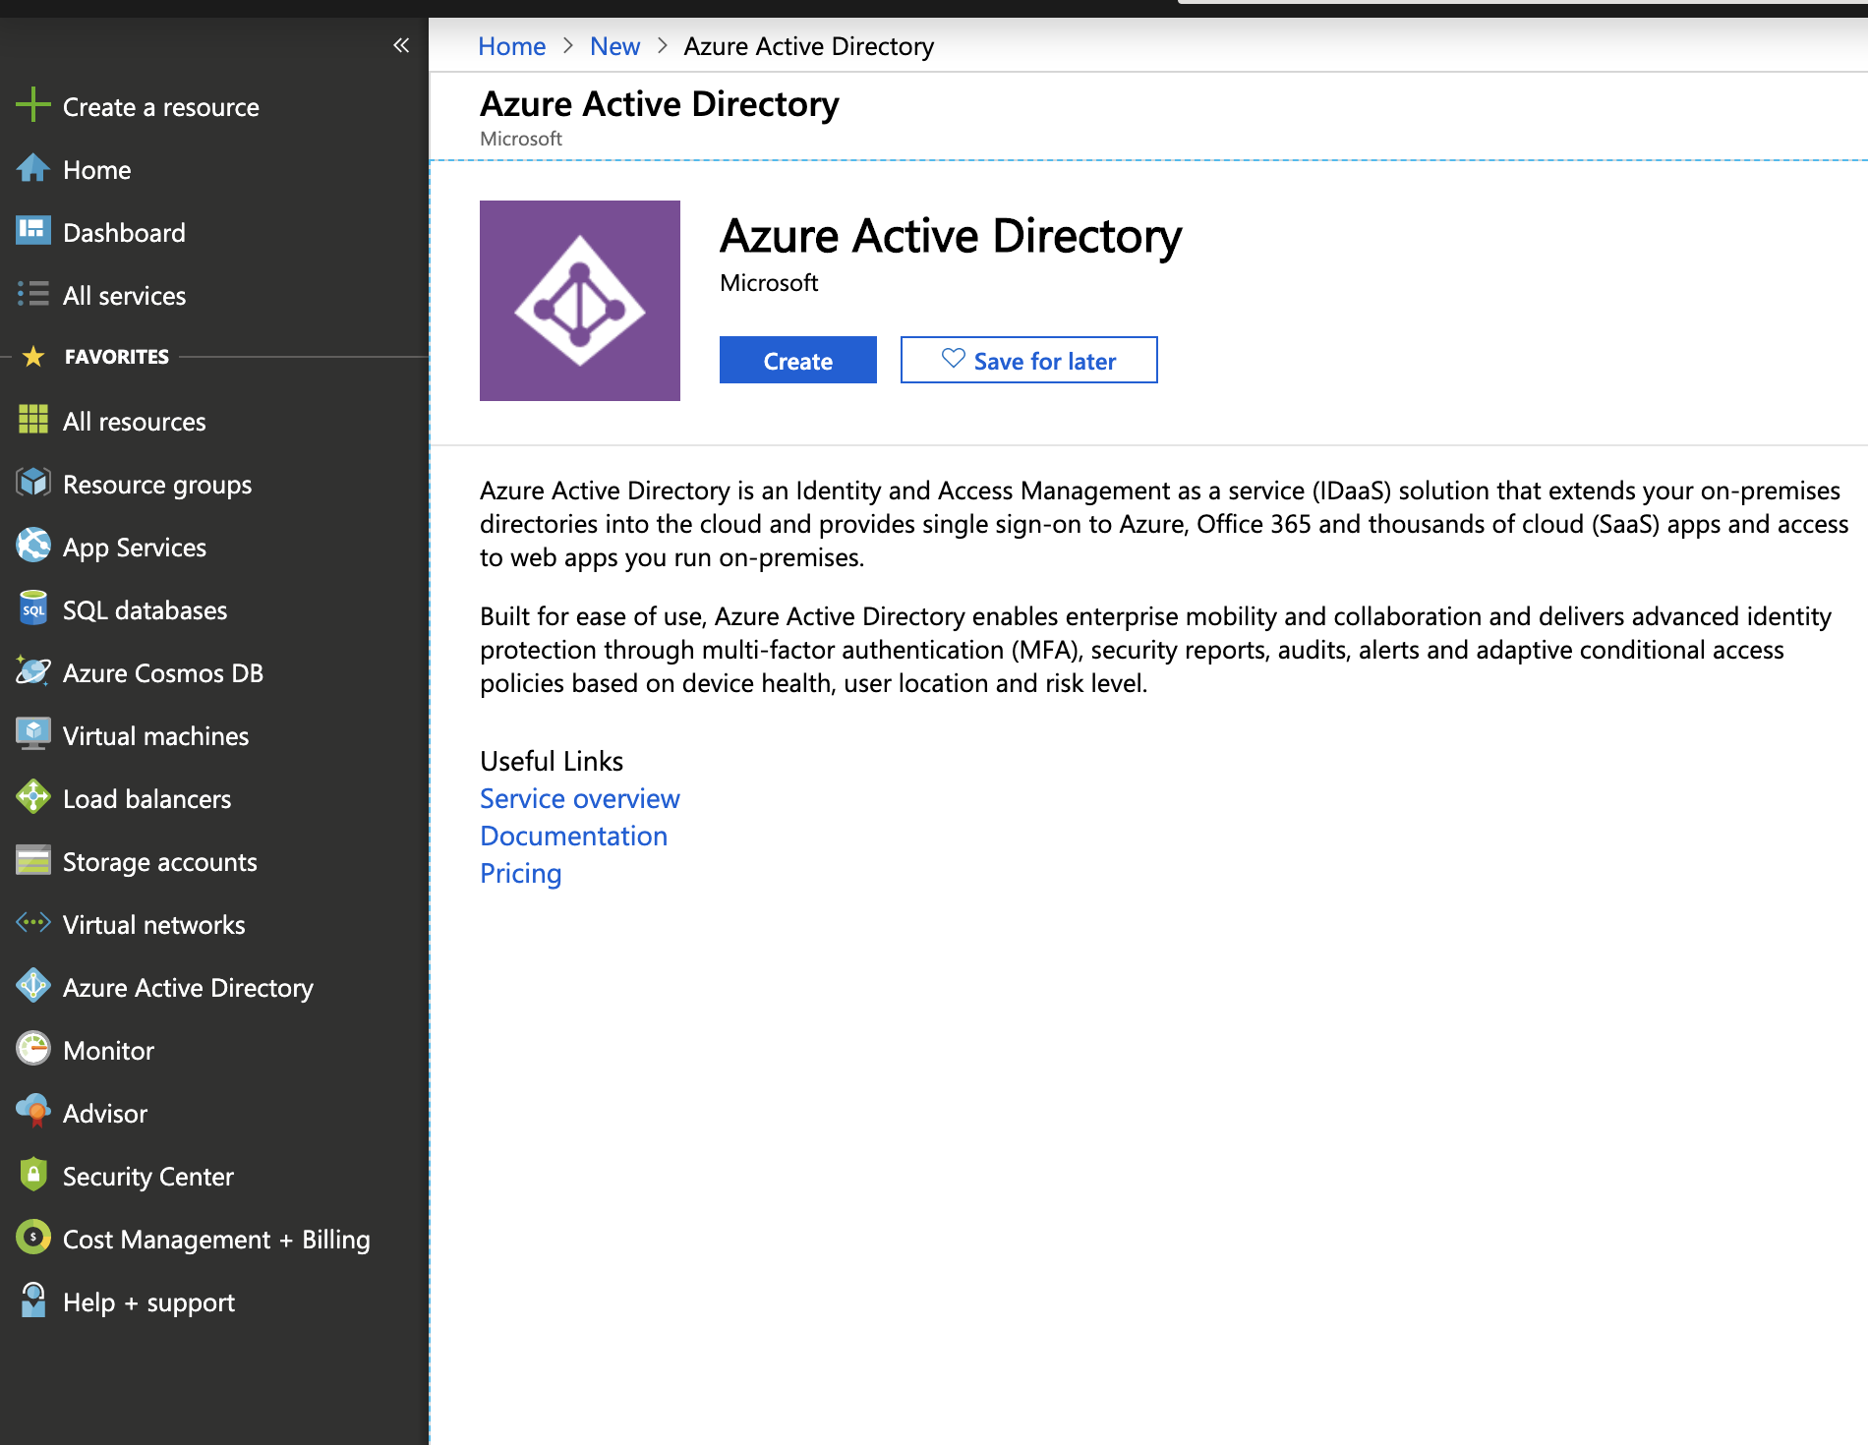The height and width of the screenshot is (1445, 1868).
Task: Click the Virtual networks icon
Action: (x=33, y=923)
